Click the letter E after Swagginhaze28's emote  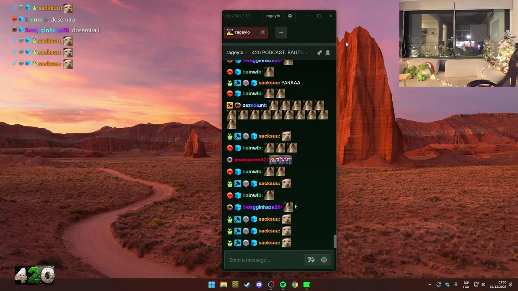pyautogui.click(x=296, y=207)
